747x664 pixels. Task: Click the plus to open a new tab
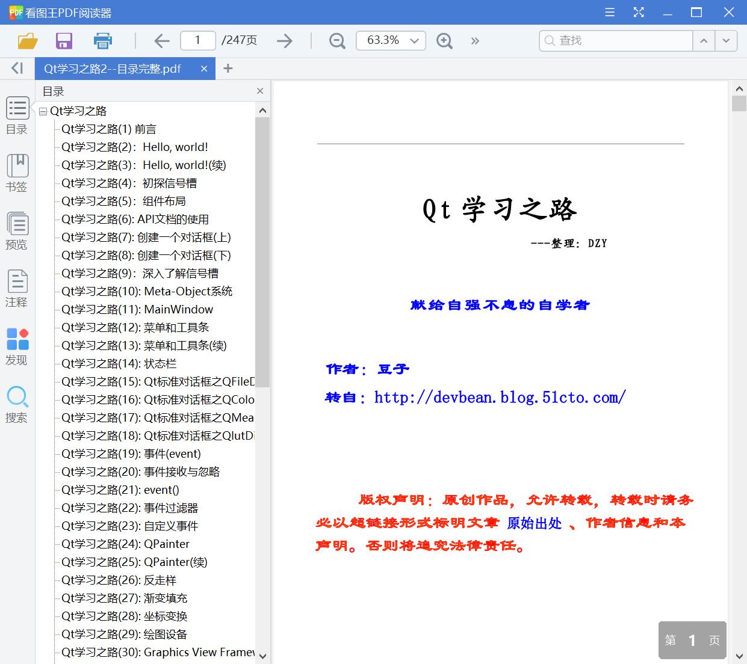(228, 68)
